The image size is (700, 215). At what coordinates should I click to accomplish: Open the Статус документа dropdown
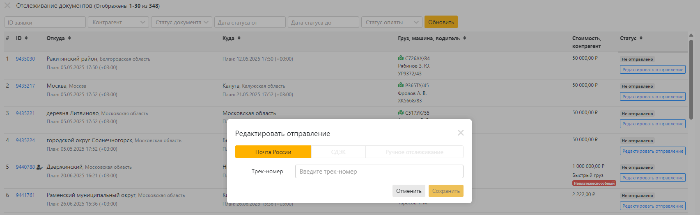pyautogui.click(x=181, y=22)
